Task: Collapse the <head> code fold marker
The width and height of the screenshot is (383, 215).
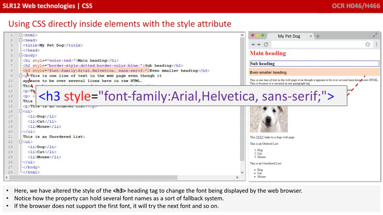Action: pyautogui.click(x=20, y=40)
